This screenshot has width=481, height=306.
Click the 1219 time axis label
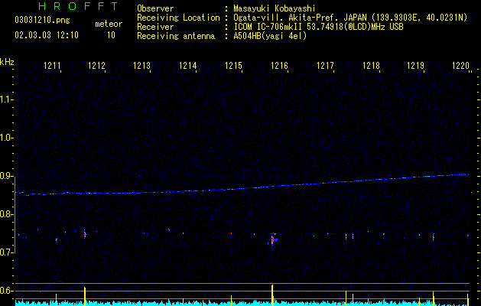pos(416,66)
